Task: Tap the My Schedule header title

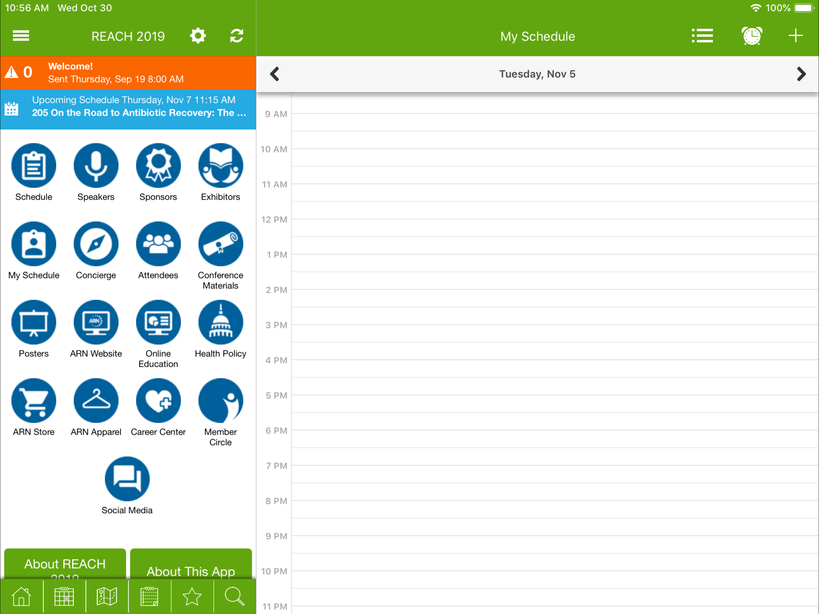Action: (538, 36)
